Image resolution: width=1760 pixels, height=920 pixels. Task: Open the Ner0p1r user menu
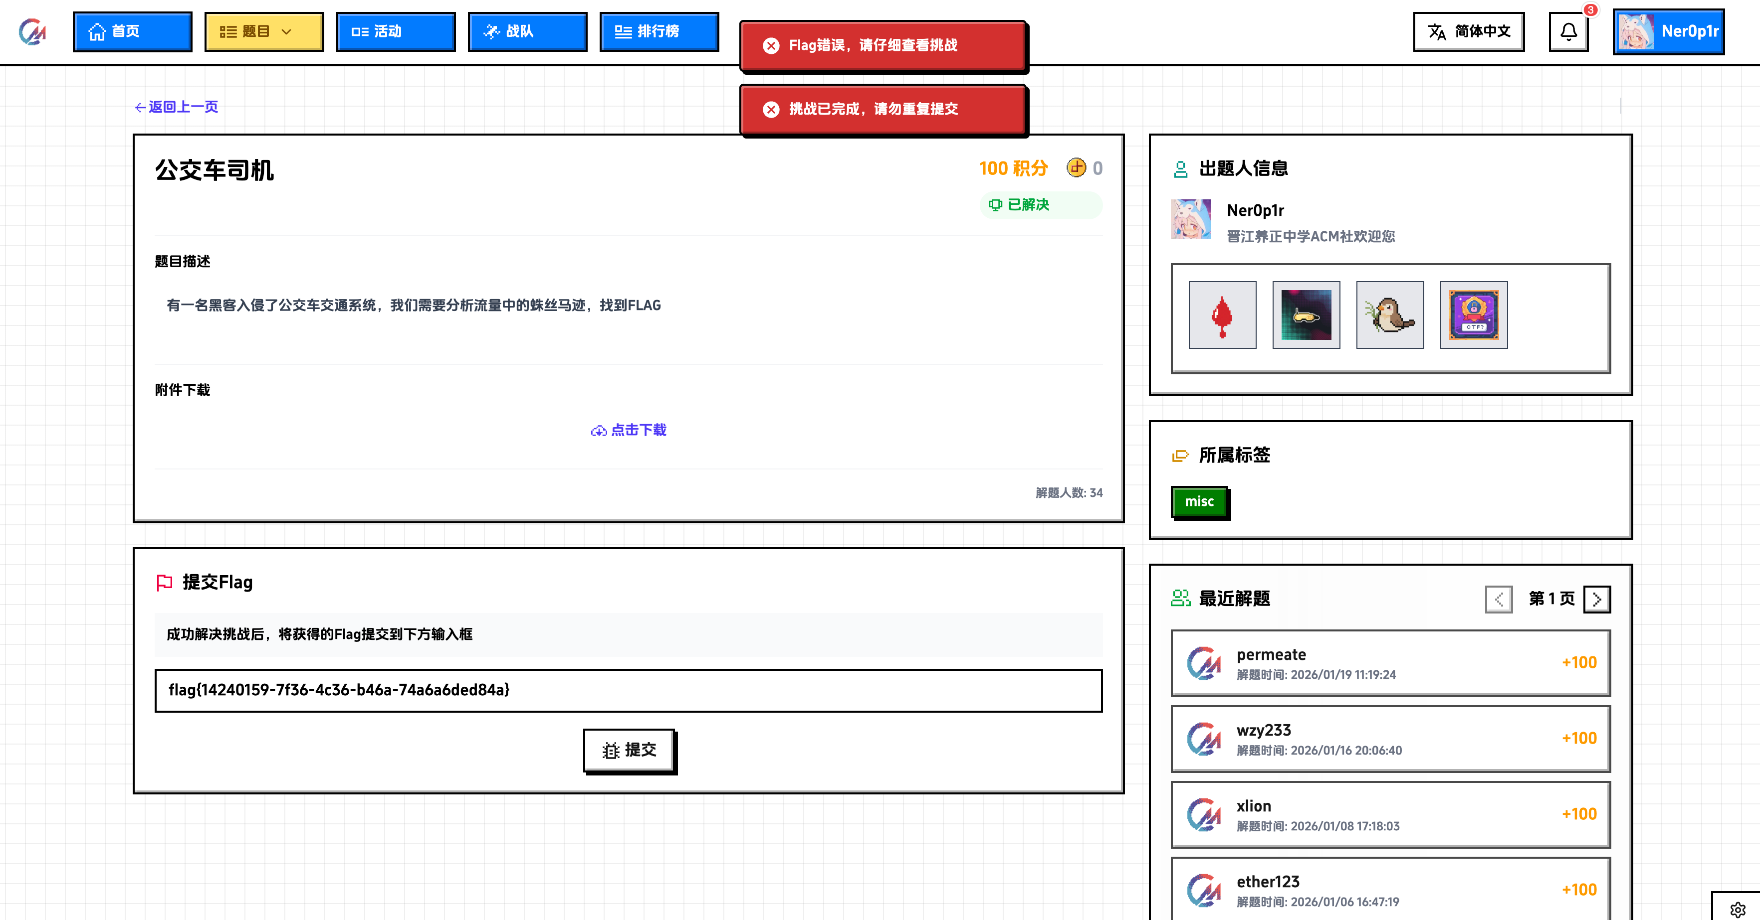pyautogui.click(x=1668, y=31)
